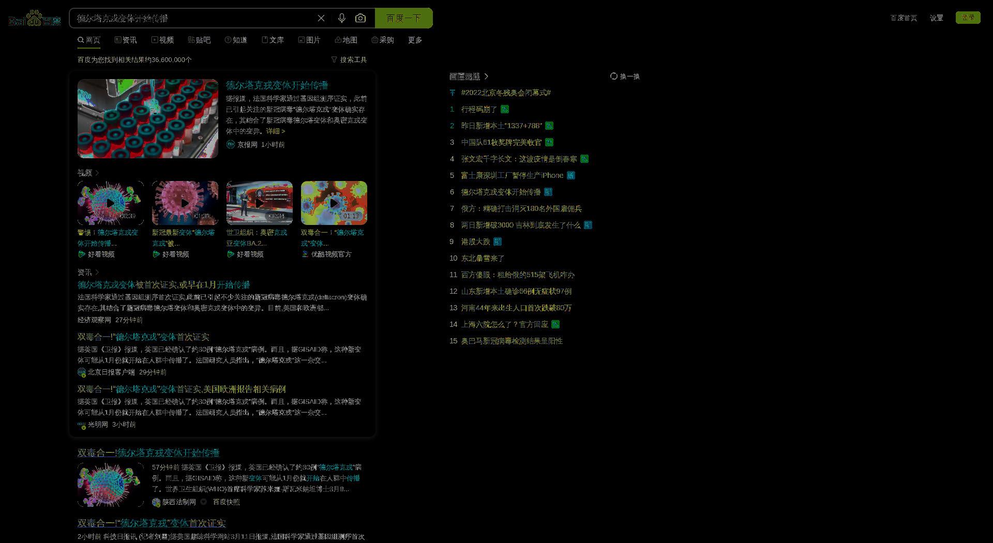Click the verification badge beside 陕西法制网

[203, 502]
